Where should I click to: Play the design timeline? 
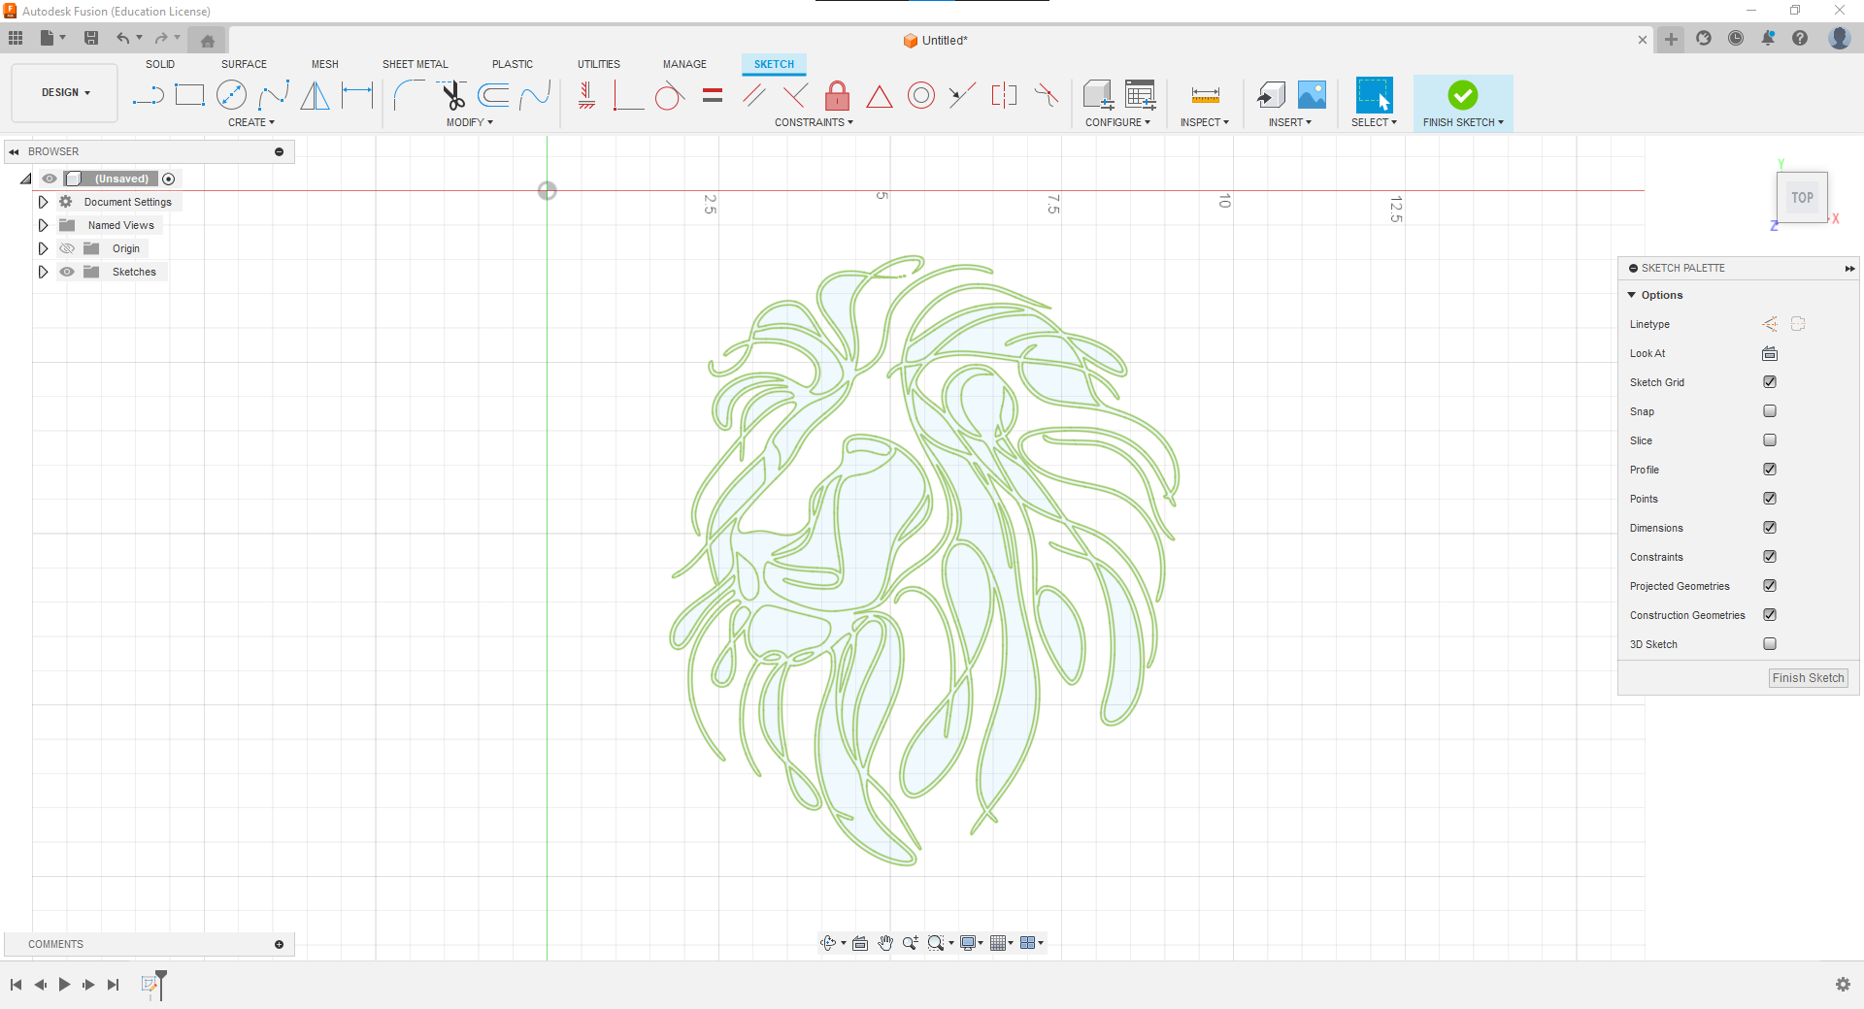pyautogui.click(x=64, y=985)
